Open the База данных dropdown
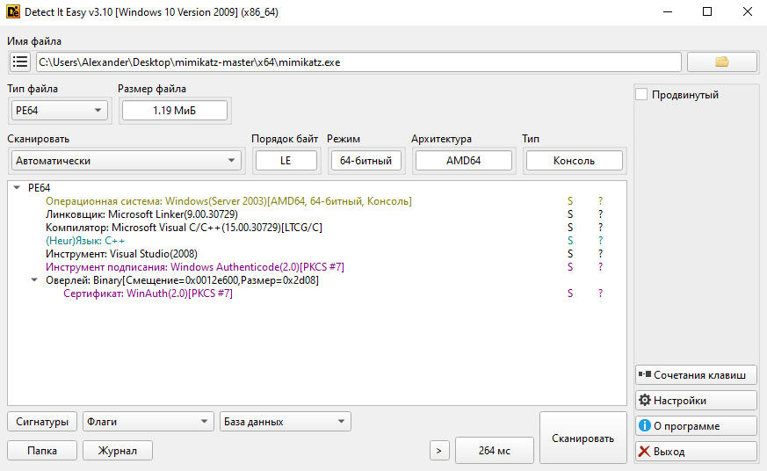Viewport: 767px width, 471px height. [286, 422]
